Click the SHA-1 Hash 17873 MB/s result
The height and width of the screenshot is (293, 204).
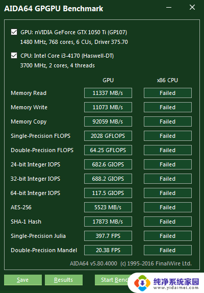click(108, 222)
